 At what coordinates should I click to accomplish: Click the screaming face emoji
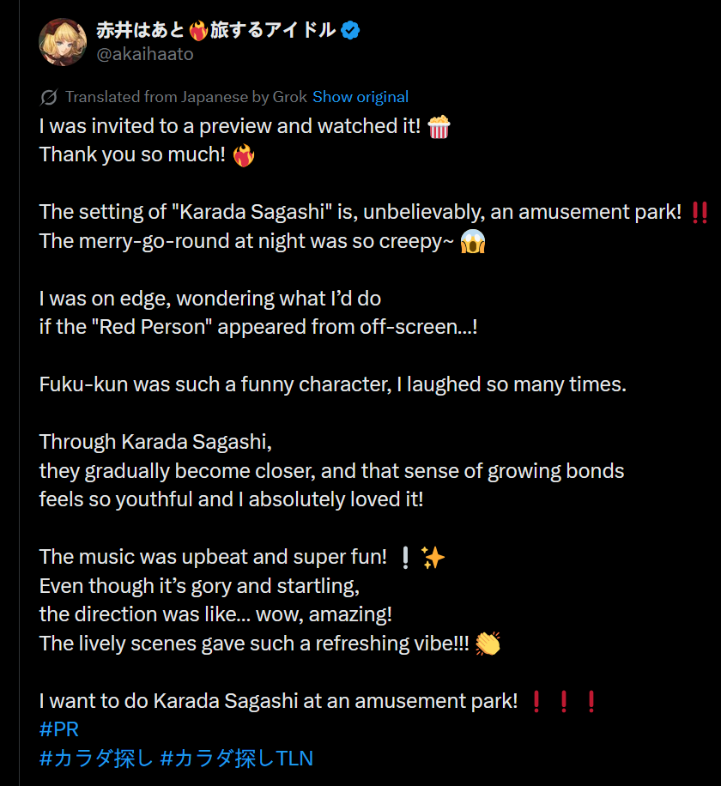click(473, 242)
